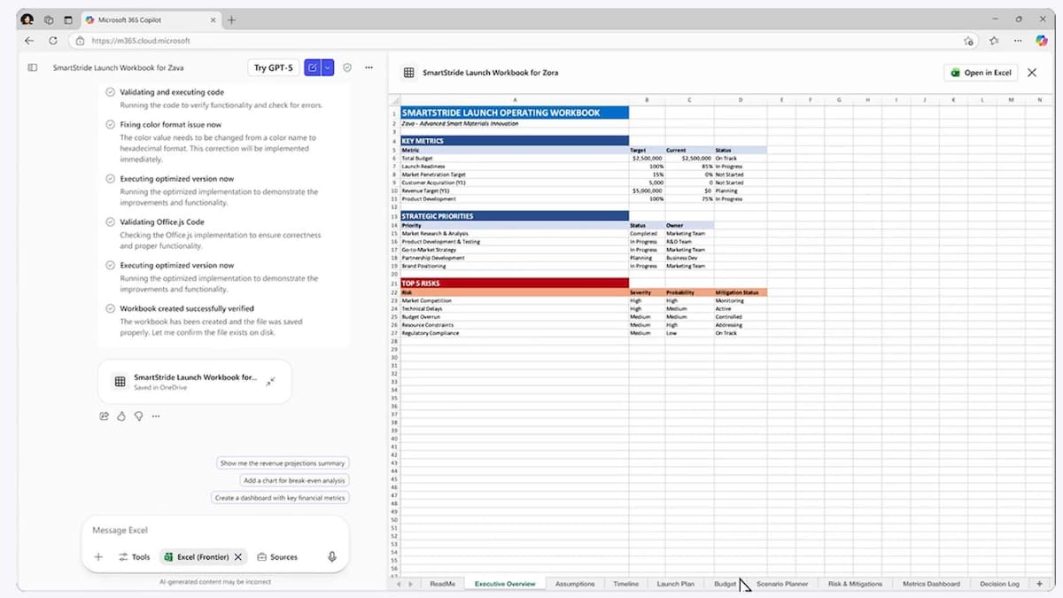Open the browser profile avatar
This screenshot has width=1063, height=598.
(27, 19)
